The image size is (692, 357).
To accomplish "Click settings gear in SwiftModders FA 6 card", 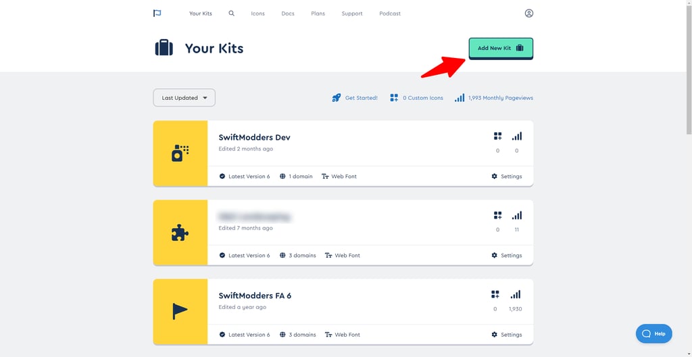I will tap(494, 335).
